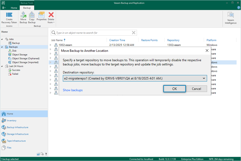This screenshot has height=161, width=241.
Task: Sort by Repository column header
Action: (173, 40)
